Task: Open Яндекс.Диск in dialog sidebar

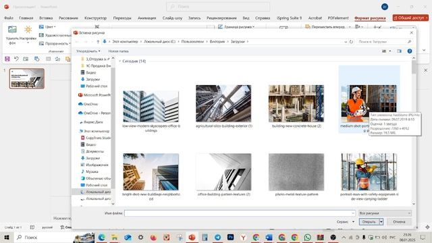Action: click(91, 122)
